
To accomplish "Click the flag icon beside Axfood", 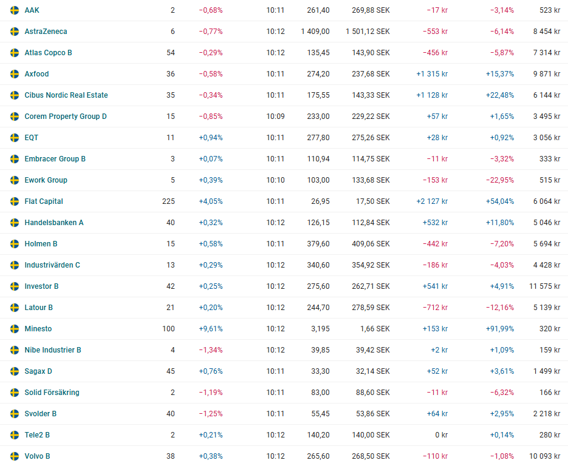I will pyautogui.click(x=15, y=74).
